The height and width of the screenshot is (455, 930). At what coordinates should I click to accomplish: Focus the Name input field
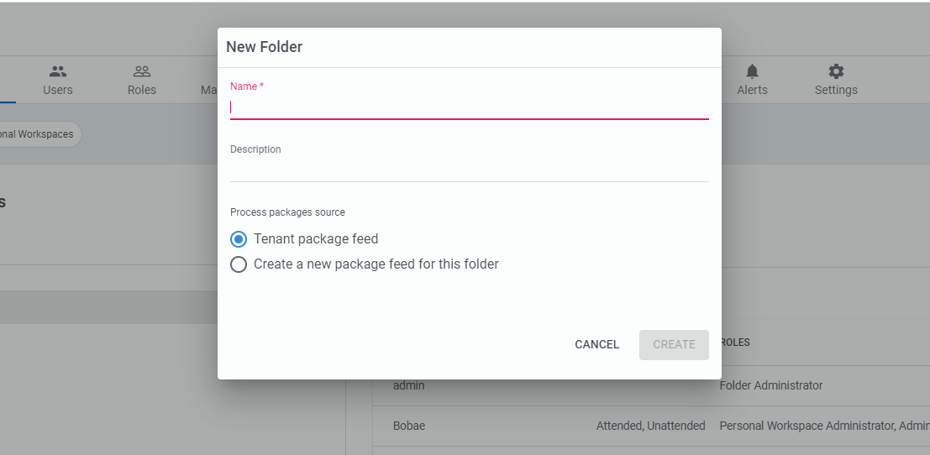coord(469,107)
